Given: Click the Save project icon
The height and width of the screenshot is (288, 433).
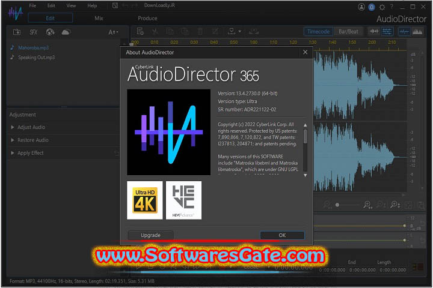Looking at the screenshot, I should tap(115, 5).
